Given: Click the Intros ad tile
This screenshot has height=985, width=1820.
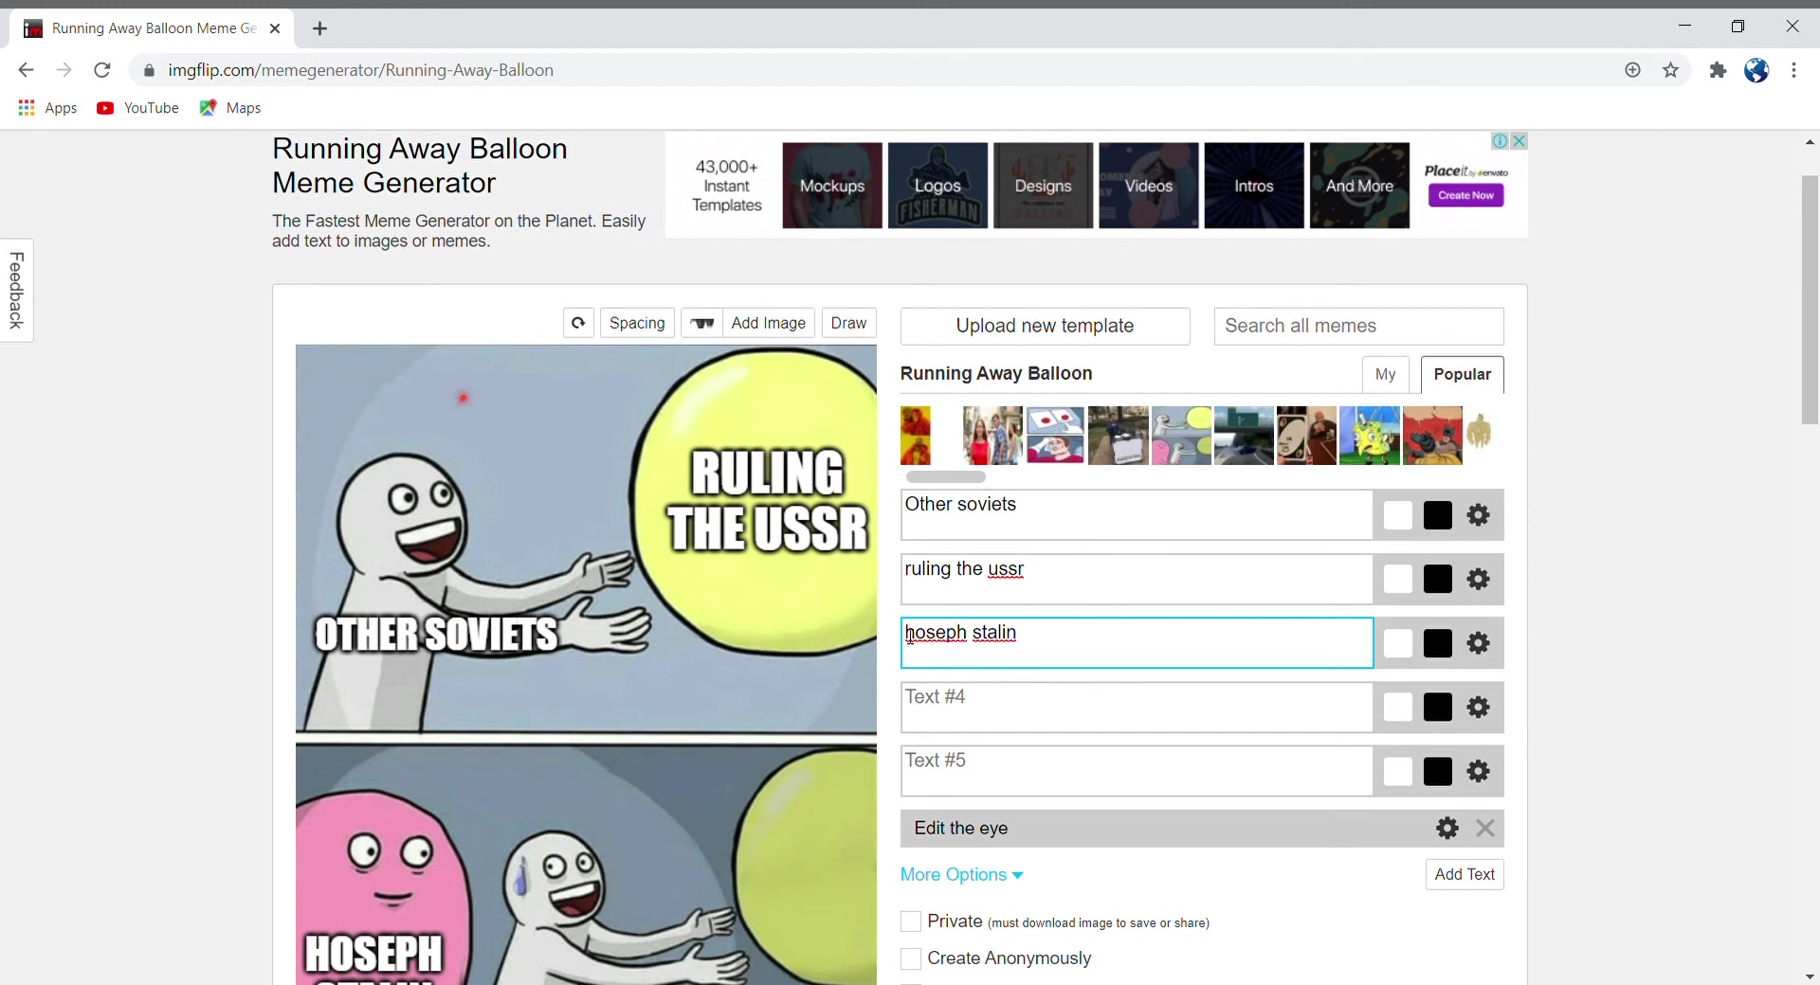Looking at the screenshot, I should (1254, 186).
